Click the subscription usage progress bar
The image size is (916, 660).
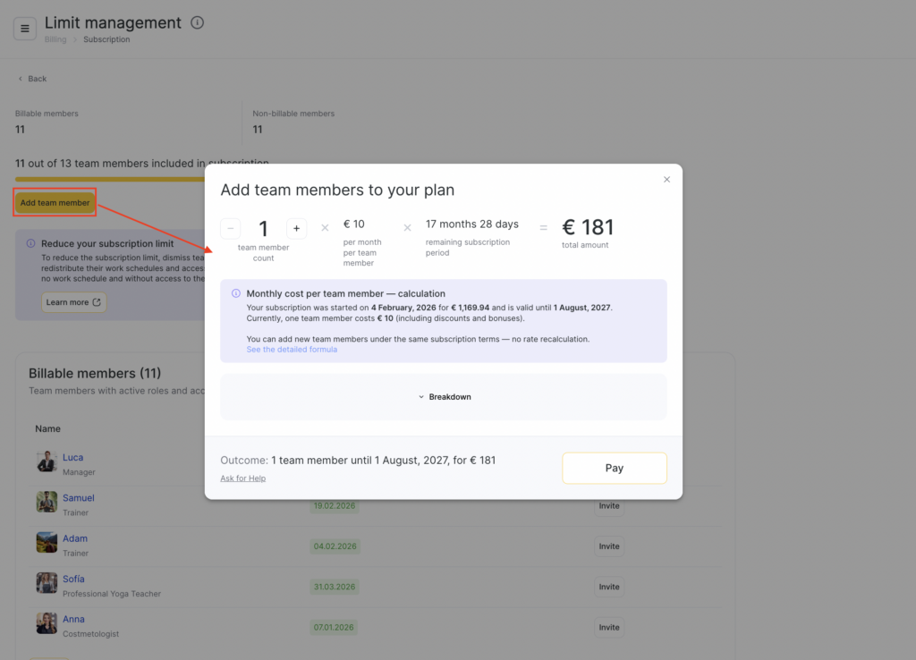pyautogui.click(x=109, y=179)
